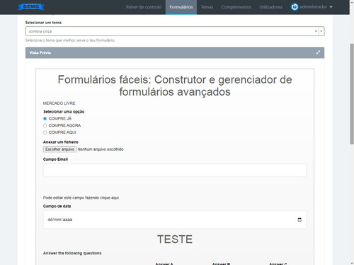This screenshot has height=265, width=354.
Task: Click the administrador power avatar icon
Action: pyautogui.click(x=295, y=7)
